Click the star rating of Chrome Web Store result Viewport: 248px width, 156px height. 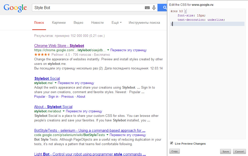click(42, 55)
